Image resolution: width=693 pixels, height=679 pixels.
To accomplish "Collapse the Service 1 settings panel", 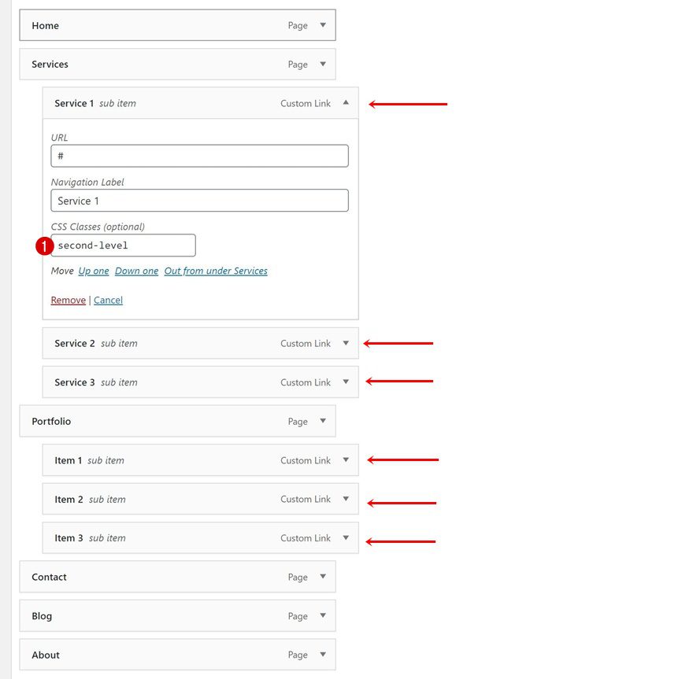I will pos(345,101).
